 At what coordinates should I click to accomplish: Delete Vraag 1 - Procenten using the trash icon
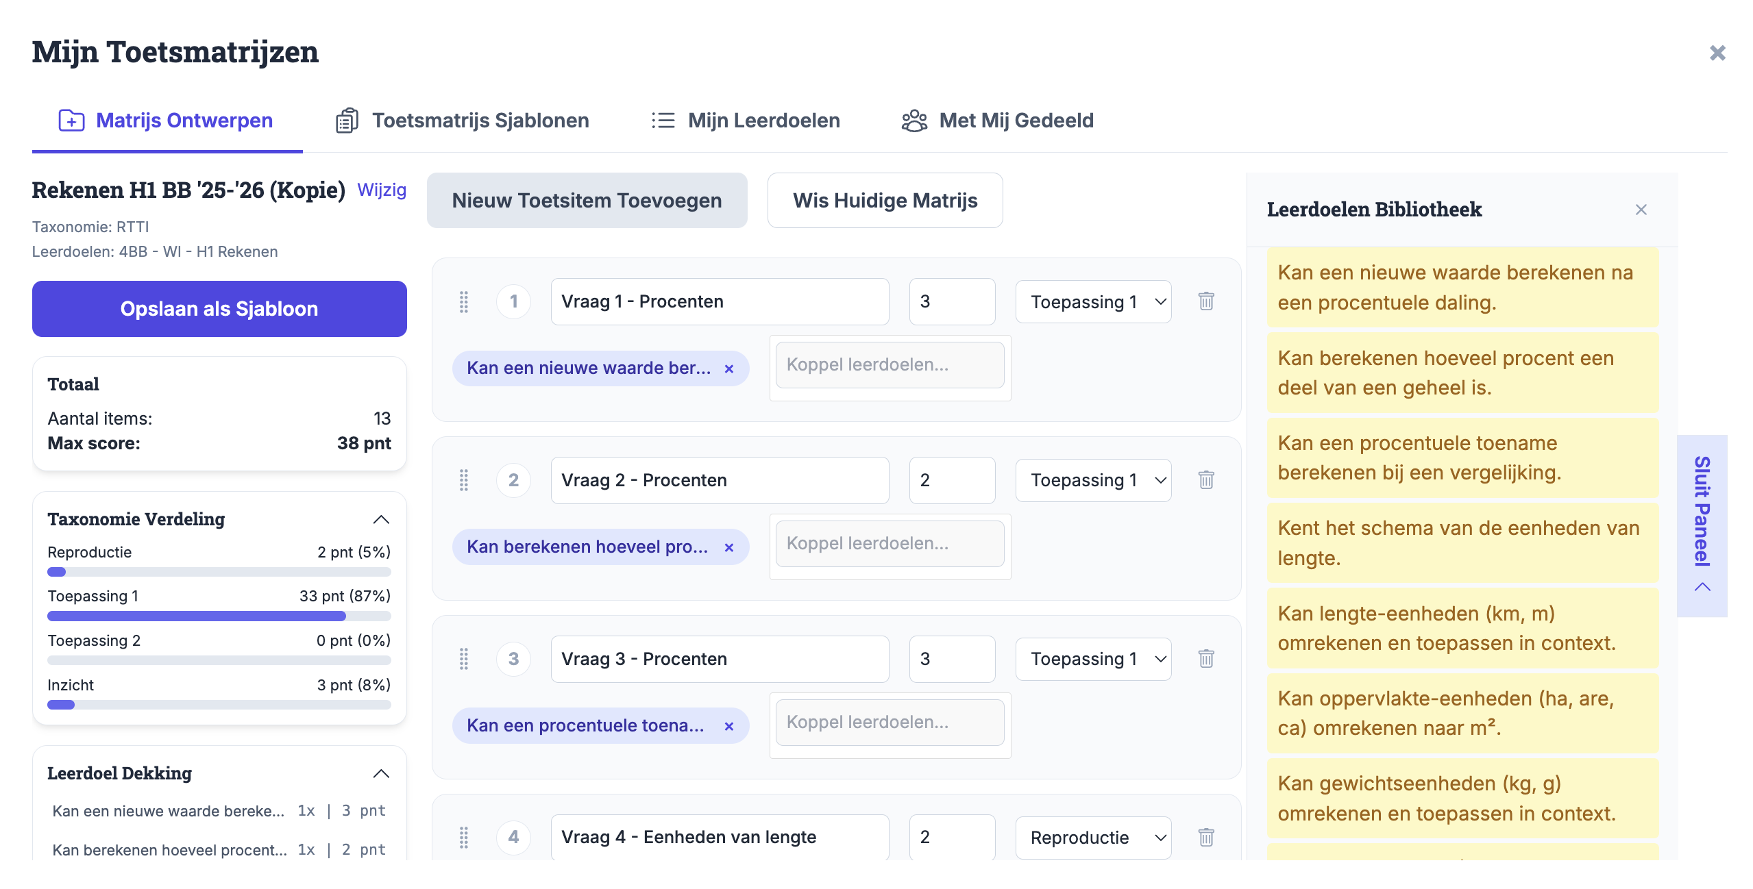1206,301
